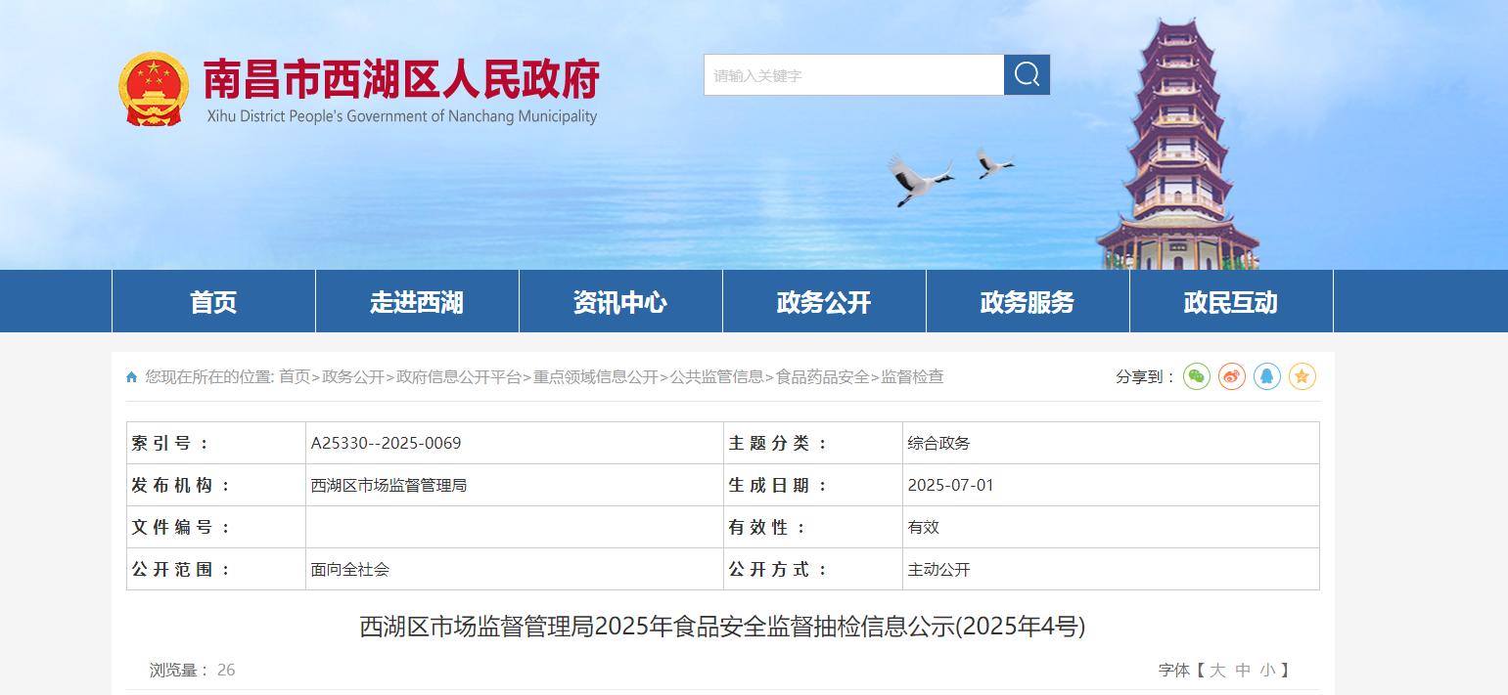
Task: Open the 首页 navigation item
Action: tap(213, 302)
